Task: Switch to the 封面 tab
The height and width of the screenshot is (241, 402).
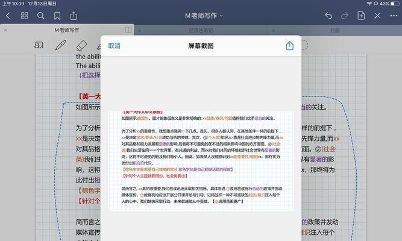Action: 334,29
